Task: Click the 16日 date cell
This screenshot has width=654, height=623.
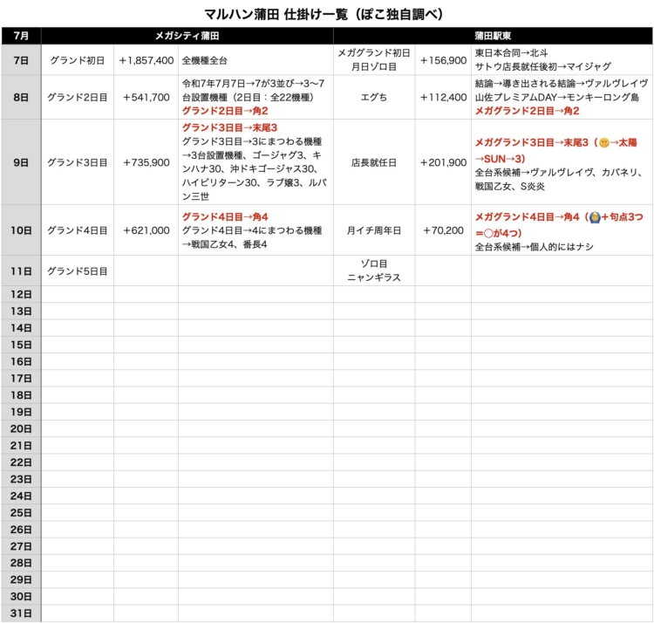Action: [21, 361]
